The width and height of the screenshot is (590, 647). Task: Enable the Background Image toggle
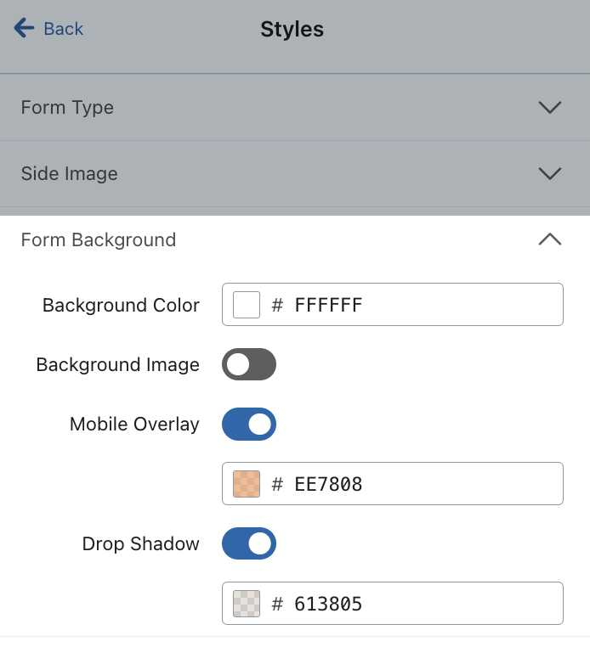249,364
